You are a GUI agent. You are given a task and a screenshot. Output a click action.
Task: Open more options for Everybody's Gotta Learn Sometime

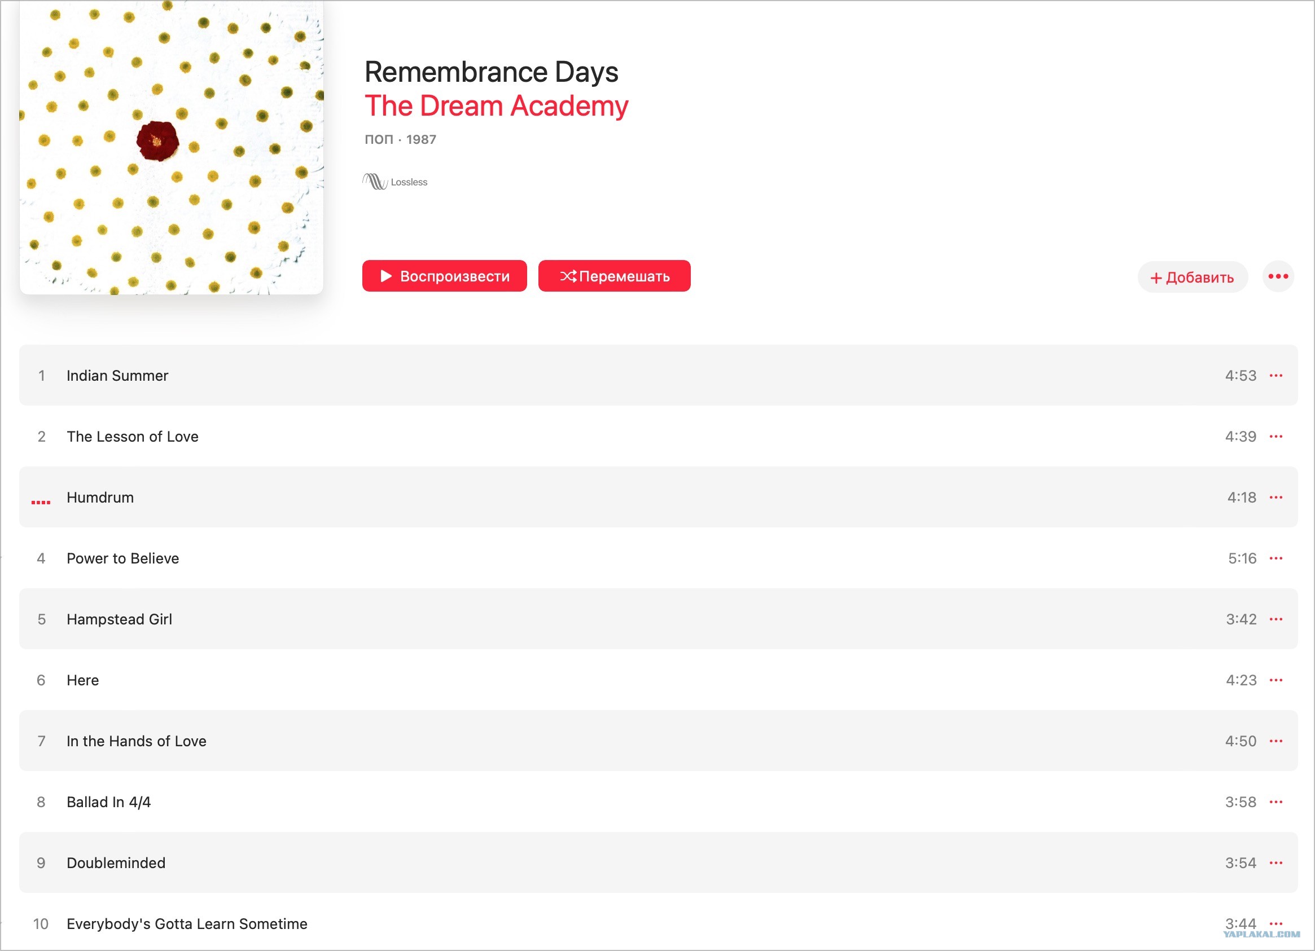(1275, 923)
